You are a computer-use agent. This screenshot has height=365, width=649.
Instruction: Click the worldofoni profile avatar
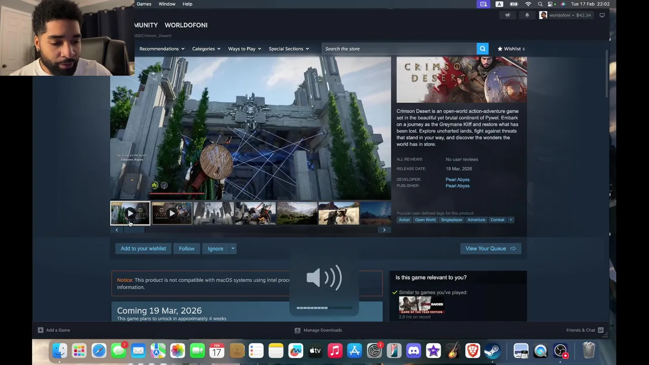(543, 15)
